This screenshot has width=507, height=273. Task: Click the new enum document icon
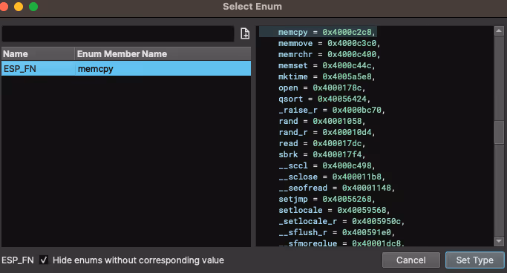point(245,33)
